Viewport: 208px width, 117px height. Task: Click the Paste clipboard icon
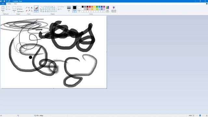click(x=3, y=8)
